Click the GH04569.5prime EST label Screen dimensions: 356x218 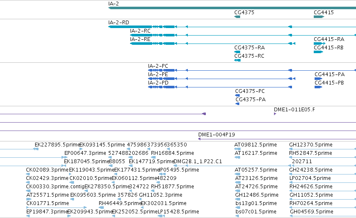tap(312, 212)
